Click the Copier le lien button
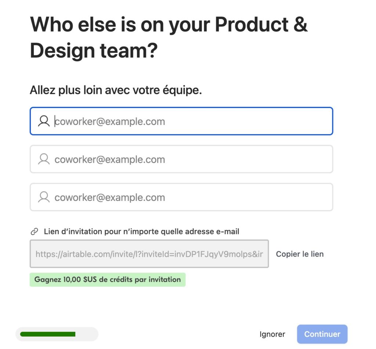This screenshot has height=349, width=376. point(300,254)
